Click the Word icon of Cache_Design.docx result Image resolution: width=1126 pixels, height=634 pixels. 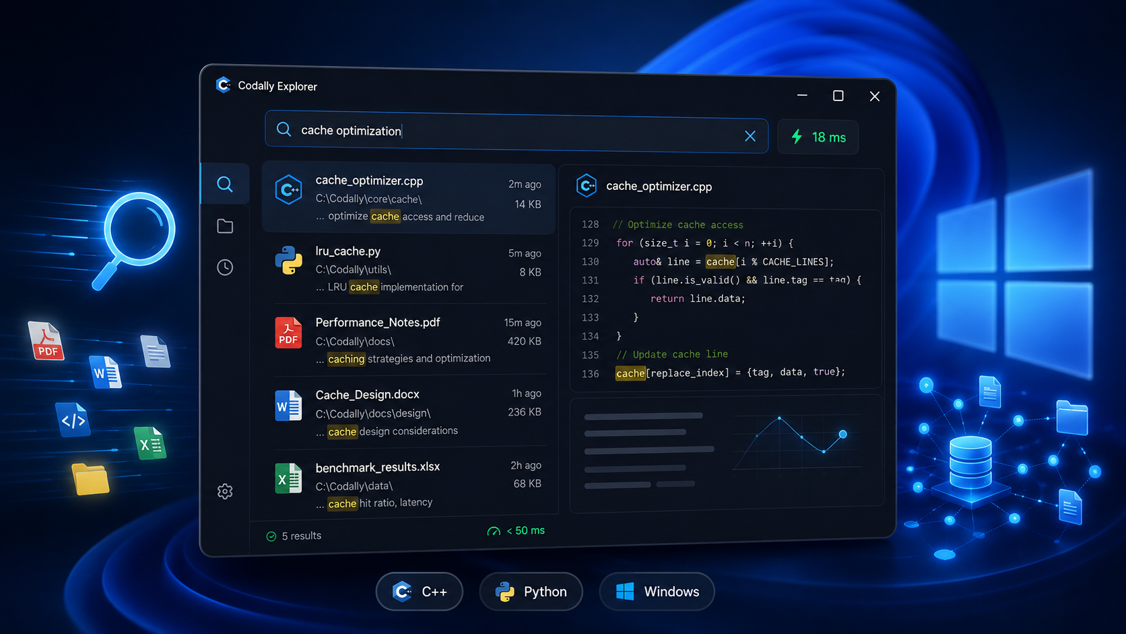(288, 406)
